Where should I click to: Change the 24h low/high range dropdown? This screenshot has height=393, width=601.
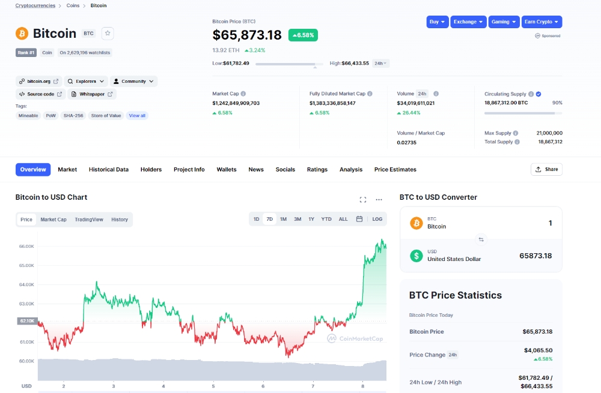click(380, 63)
